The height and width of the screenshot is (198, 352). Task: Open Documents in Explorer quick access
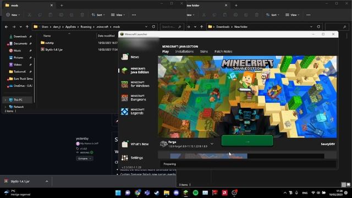point(18,43)
